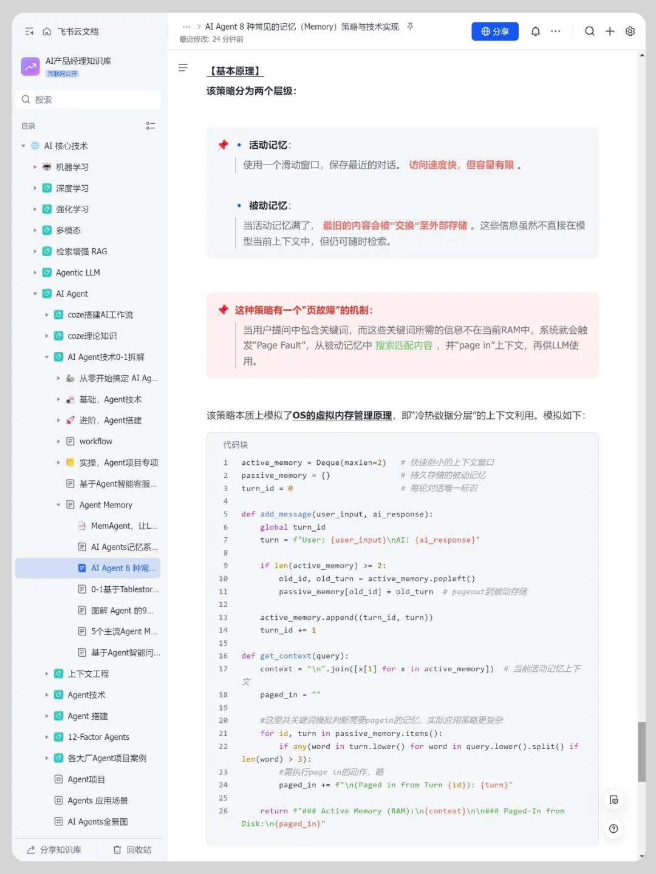Open the coze理论知识 page
The height and width of the screenshot is (874, 656).
click(x=92, y=336)
